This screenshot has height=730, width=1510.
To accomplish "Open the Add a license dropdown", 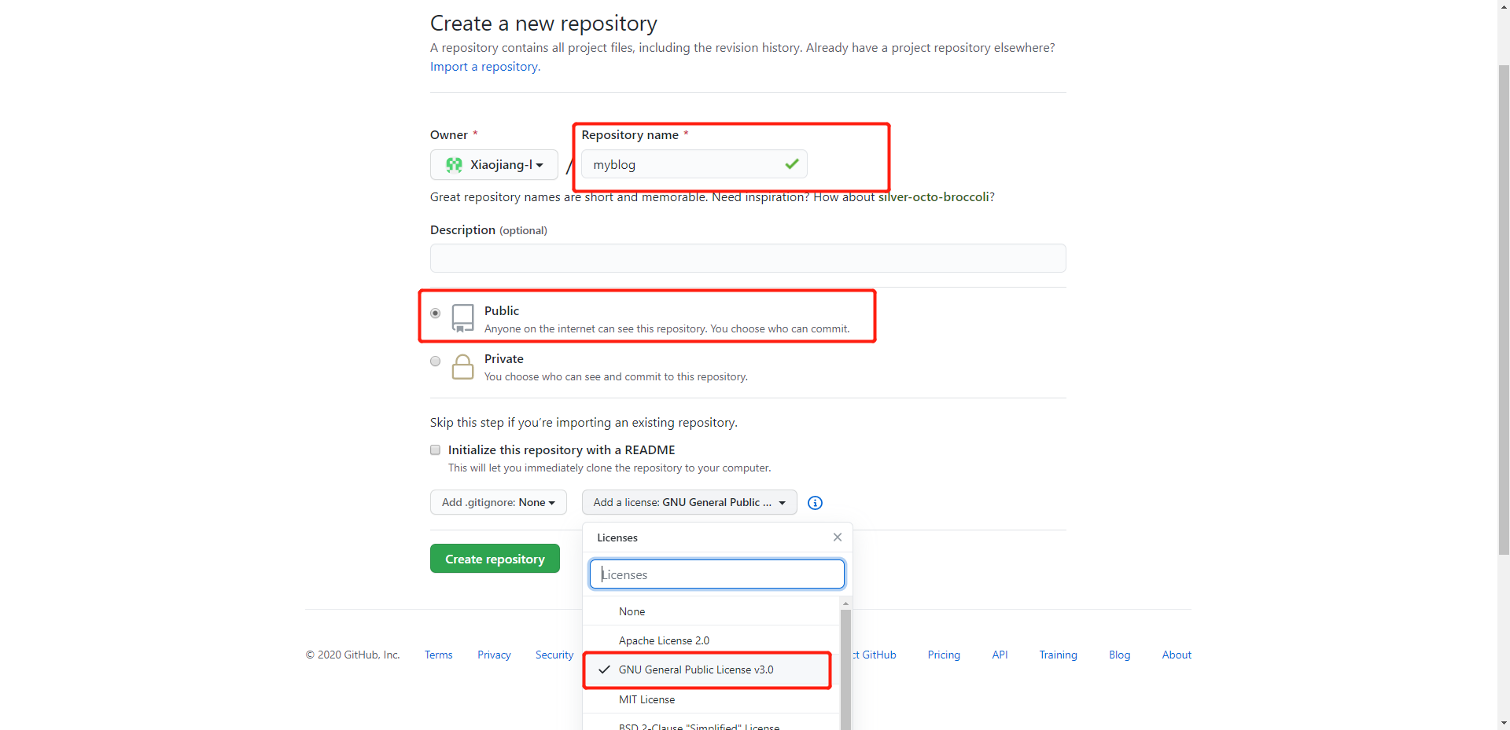I will pos(689,503).
